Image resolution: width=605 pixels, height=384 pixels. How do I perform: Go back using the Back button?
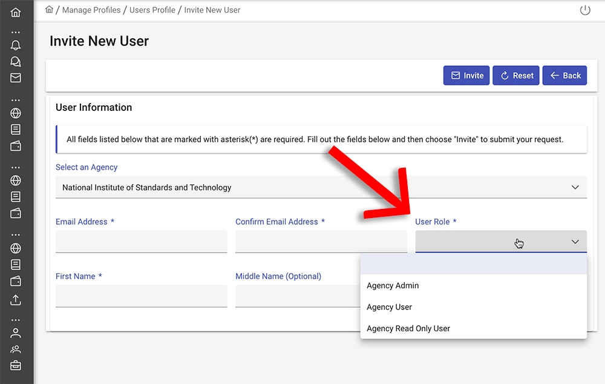[x=564, y=76]
